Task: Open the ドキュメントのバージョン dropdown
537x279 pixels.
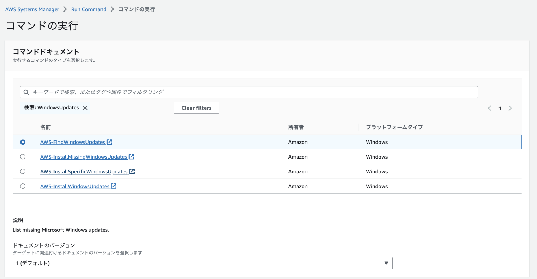Action: pos(386,263)
